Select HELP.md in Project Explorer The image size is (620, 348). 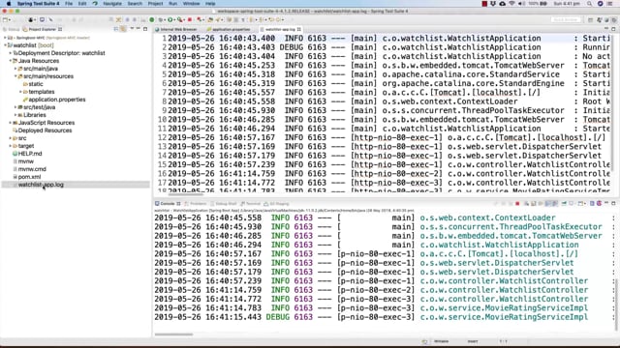[x=27, y=154]
